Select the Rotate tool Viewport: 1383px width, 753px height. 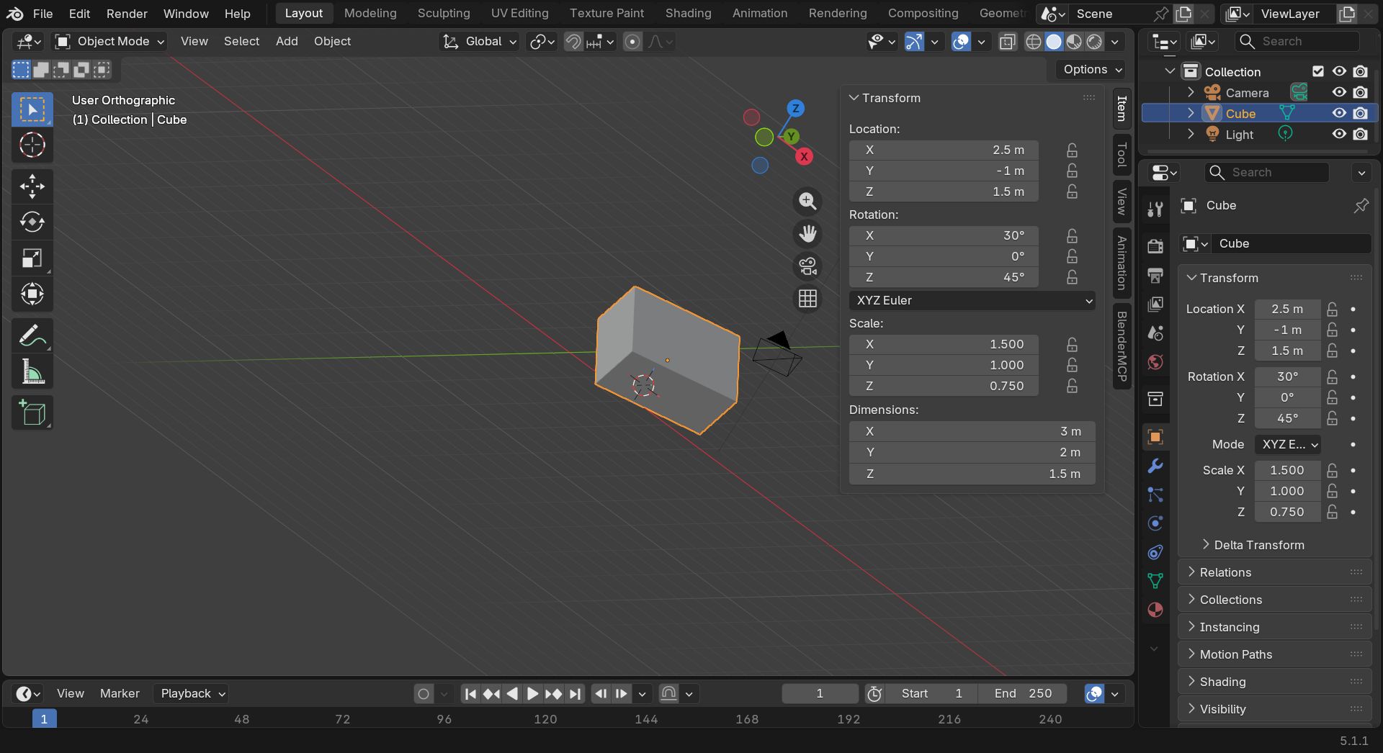(x=32, y=222)
